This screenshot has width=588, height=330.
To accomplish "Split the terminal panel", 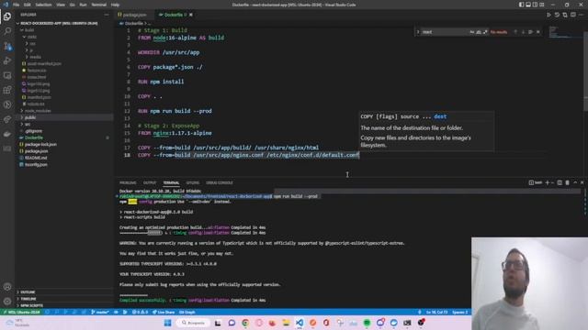I will click(x=560, y=182).
